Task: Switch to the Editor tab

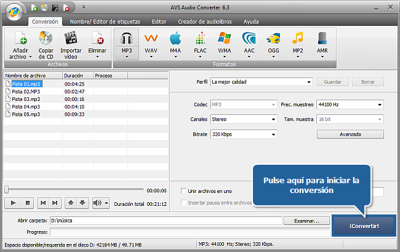Action: pyautogui.click(x=159, y=22)
